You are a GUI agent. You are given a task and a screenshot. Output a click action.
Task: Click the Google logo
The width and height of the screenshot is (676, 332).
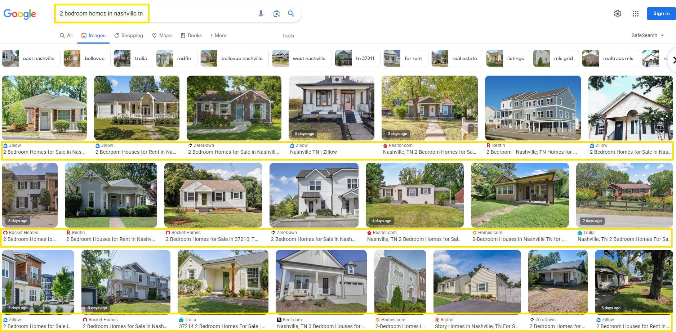tap(19, 14)
